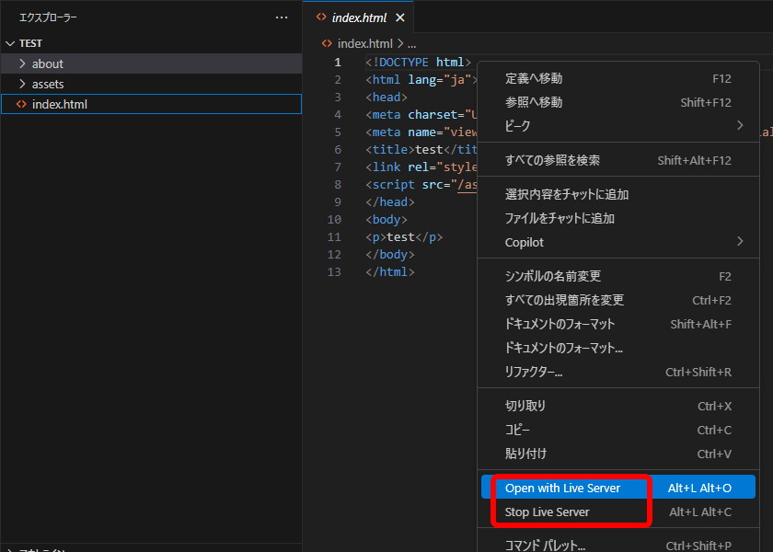Choose 貼り付け from the context menu

click(525, 454)
